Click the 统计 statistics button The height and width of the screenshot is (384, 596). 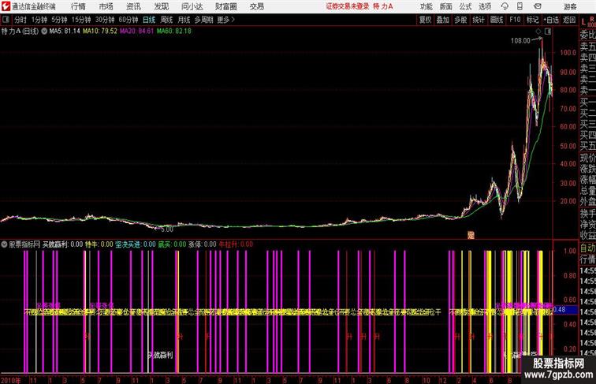[x=479, y=20]
